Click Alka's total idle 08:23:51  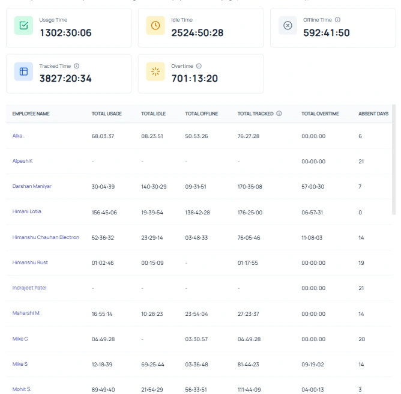coord(152,136)
